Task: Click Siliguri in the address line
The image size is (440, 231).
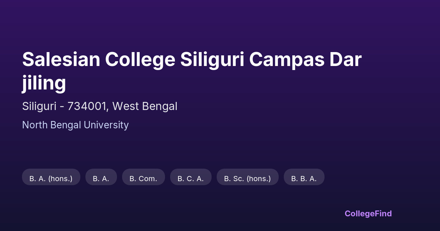Action: tap(39, 106)
